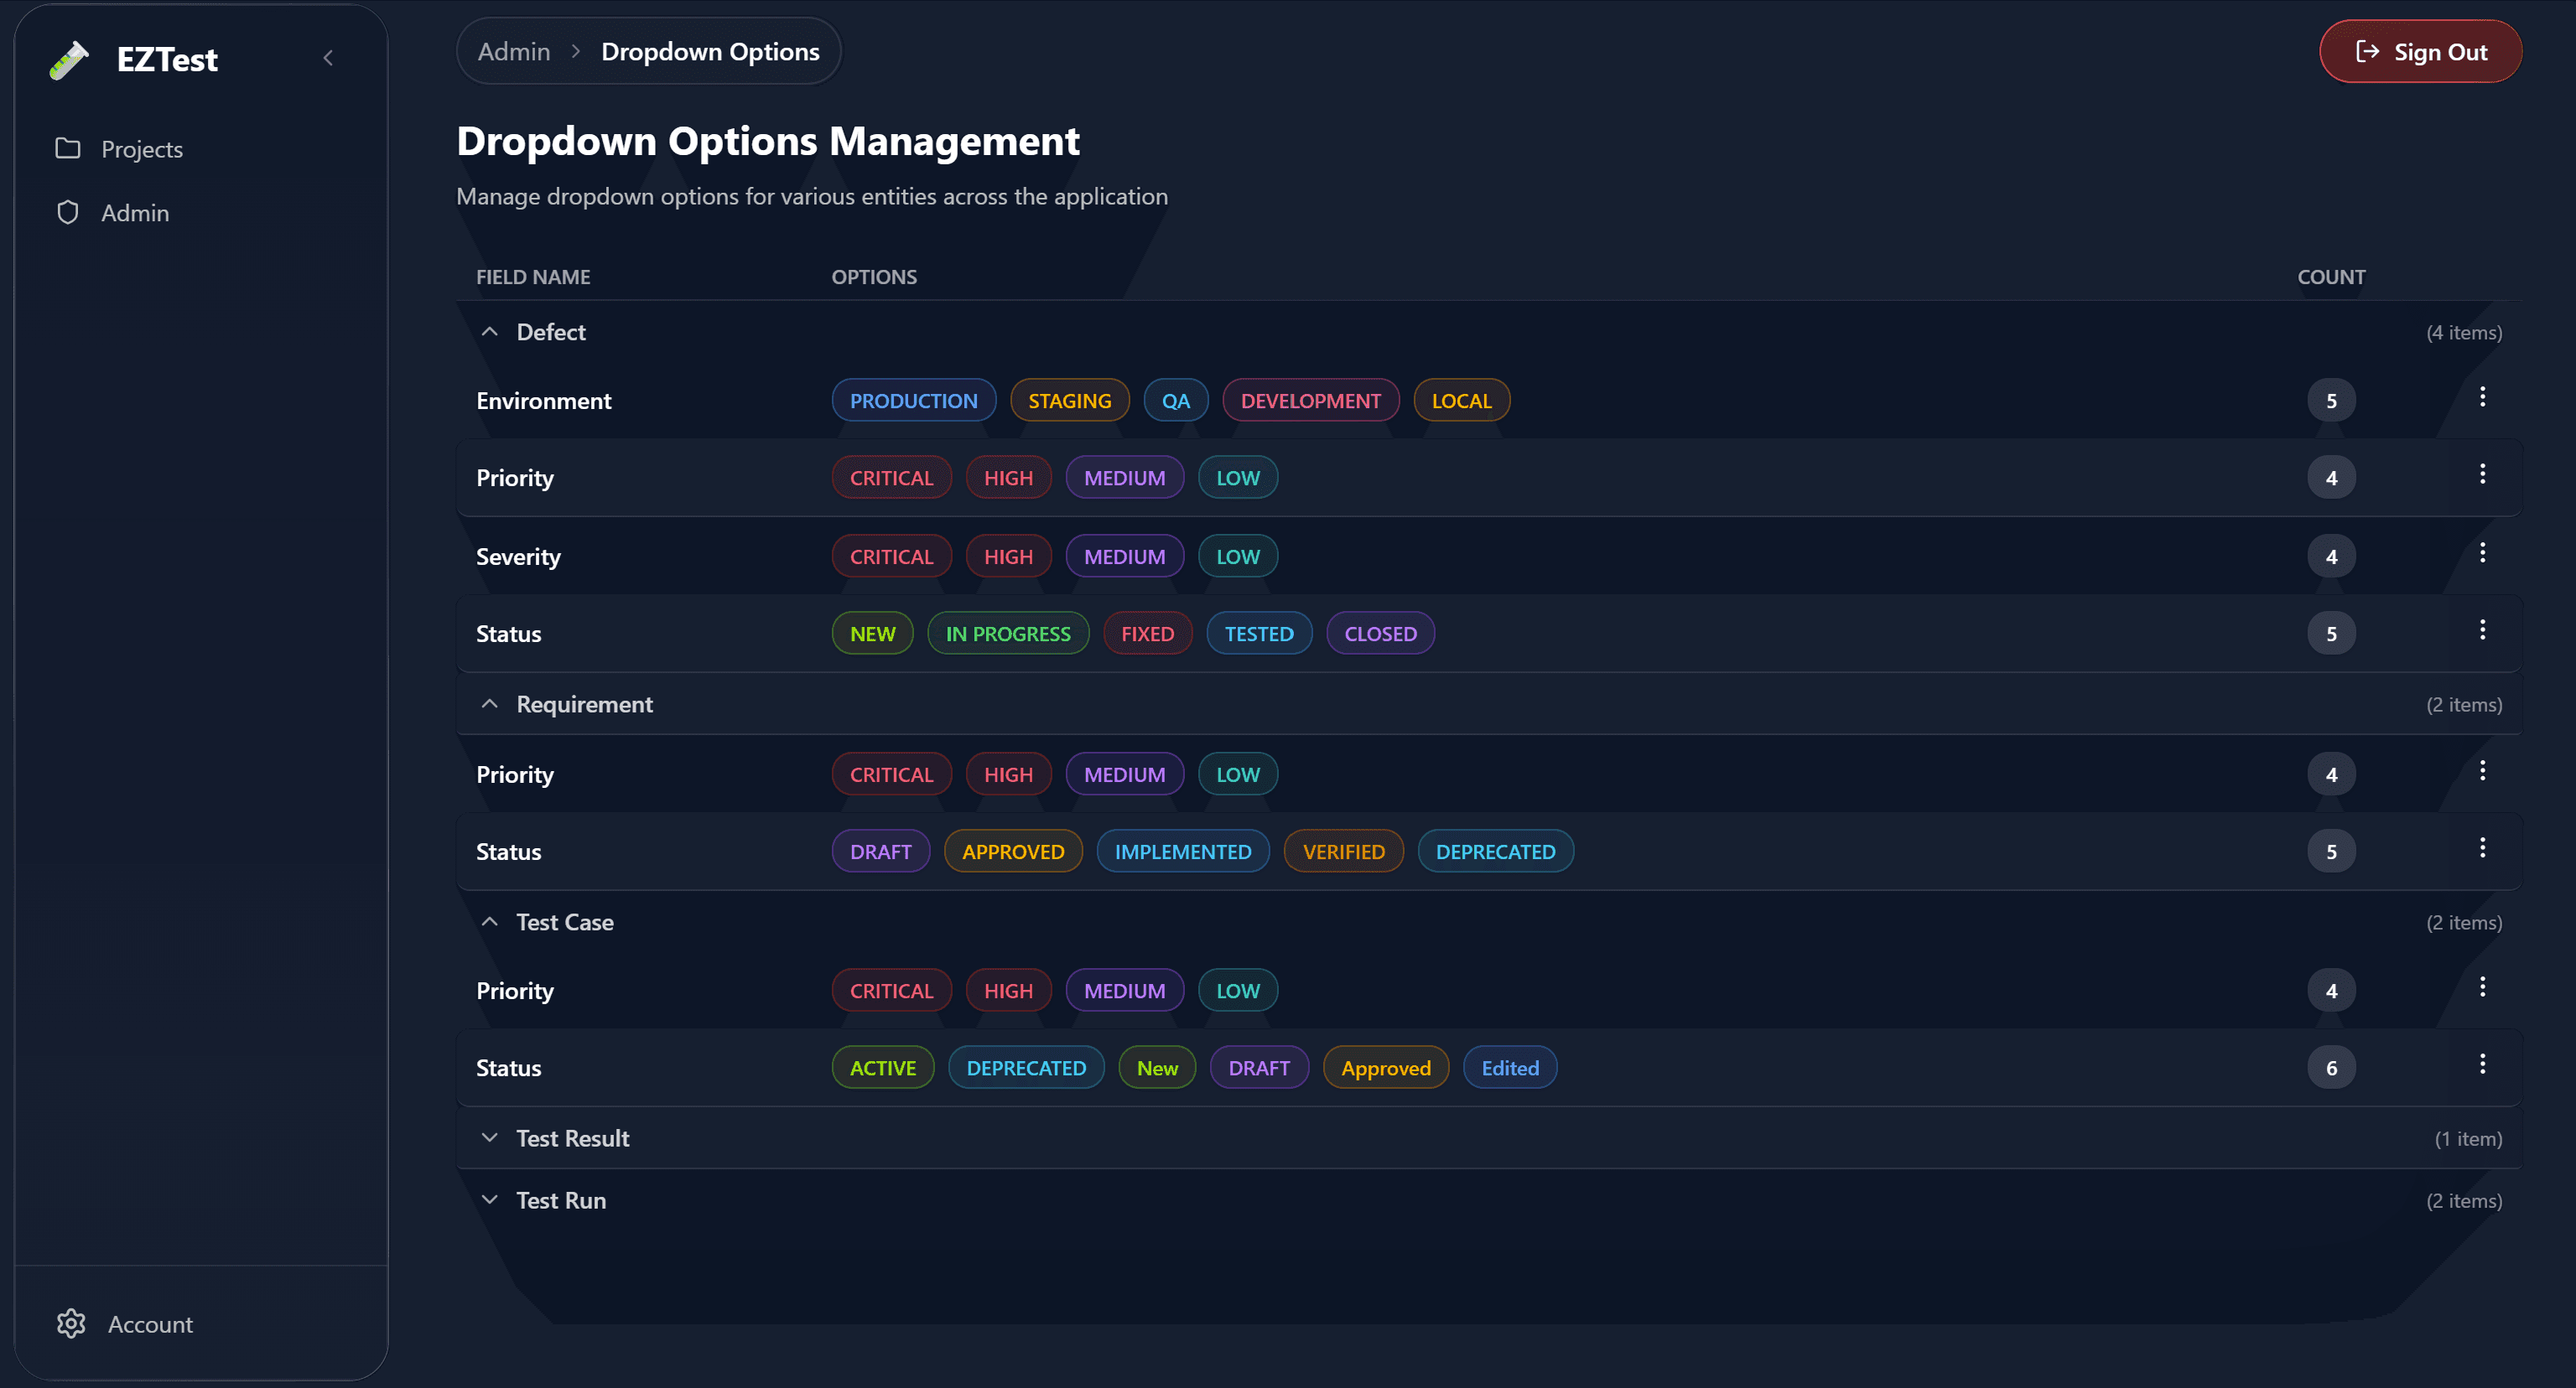This screenshot has width=2576, height=1388.
Task: Click the count badge showing 6
Action: pos(2331,1066)
